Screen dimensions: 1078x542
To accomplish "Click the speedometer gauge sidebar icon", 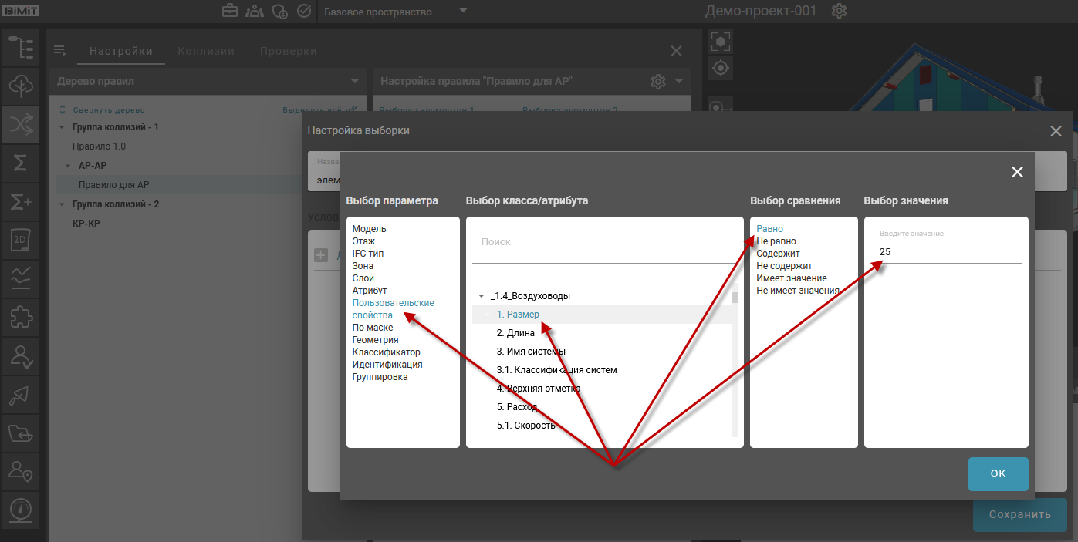I will point(21,509).
